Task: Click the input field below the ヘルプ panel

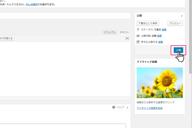Action: [x=63, y=126]
